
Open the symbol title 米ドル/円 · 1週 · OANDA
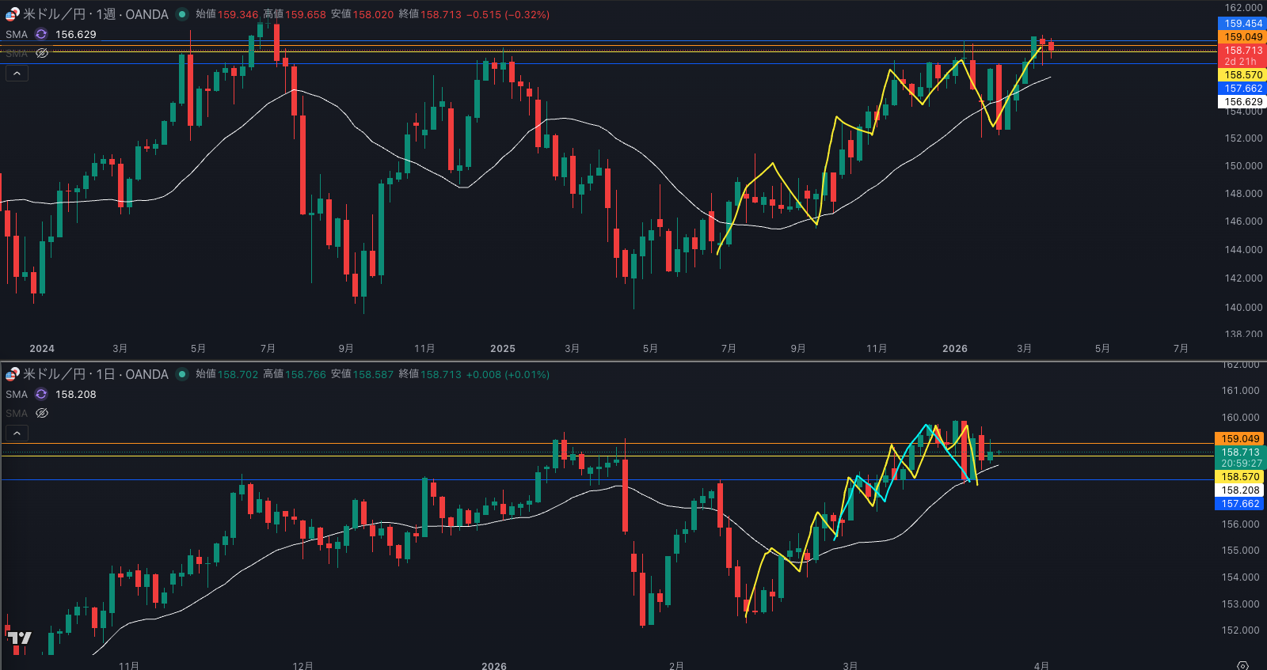click(x=95, y=14)
